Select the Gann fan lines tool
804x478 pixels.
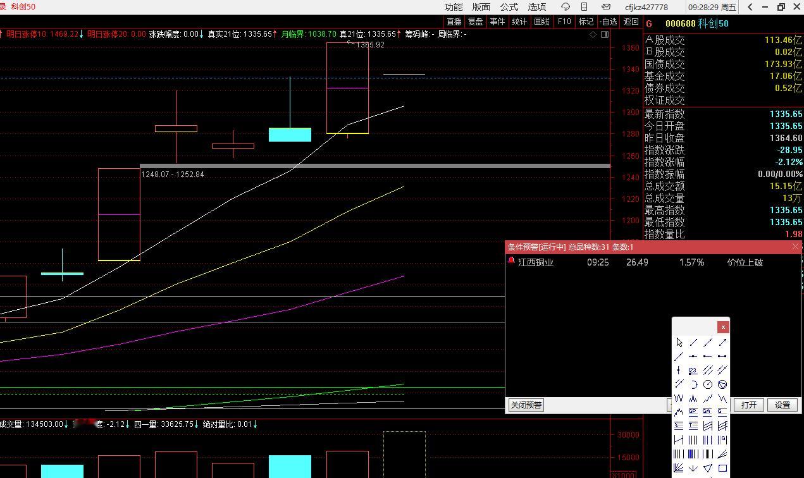coord(679,469)
